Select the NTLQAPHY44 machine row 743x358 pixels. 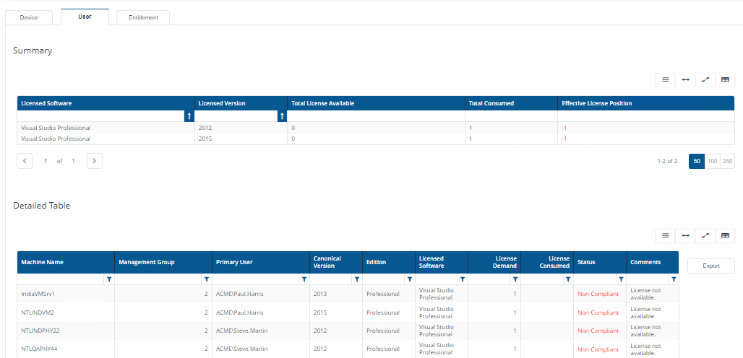coord(348,349)
